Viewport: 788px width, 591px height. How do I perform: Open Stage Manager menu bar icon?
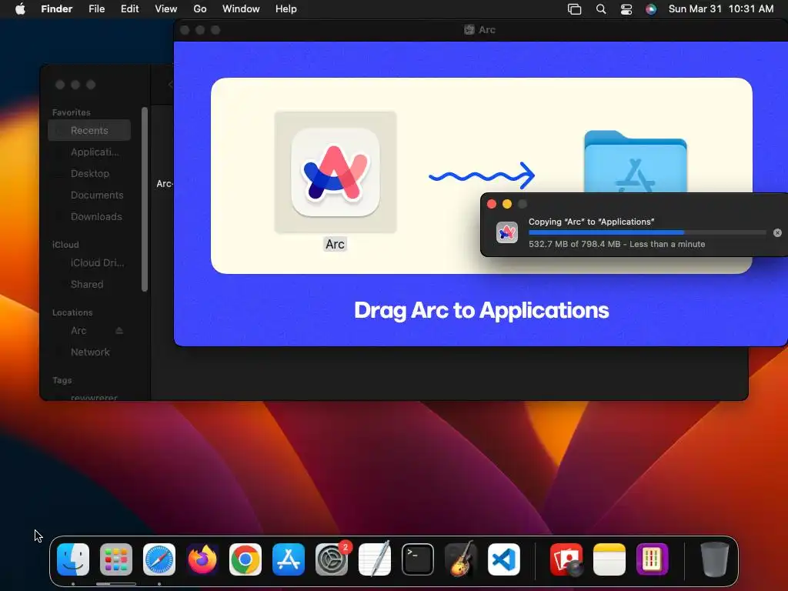pos(574,9)
